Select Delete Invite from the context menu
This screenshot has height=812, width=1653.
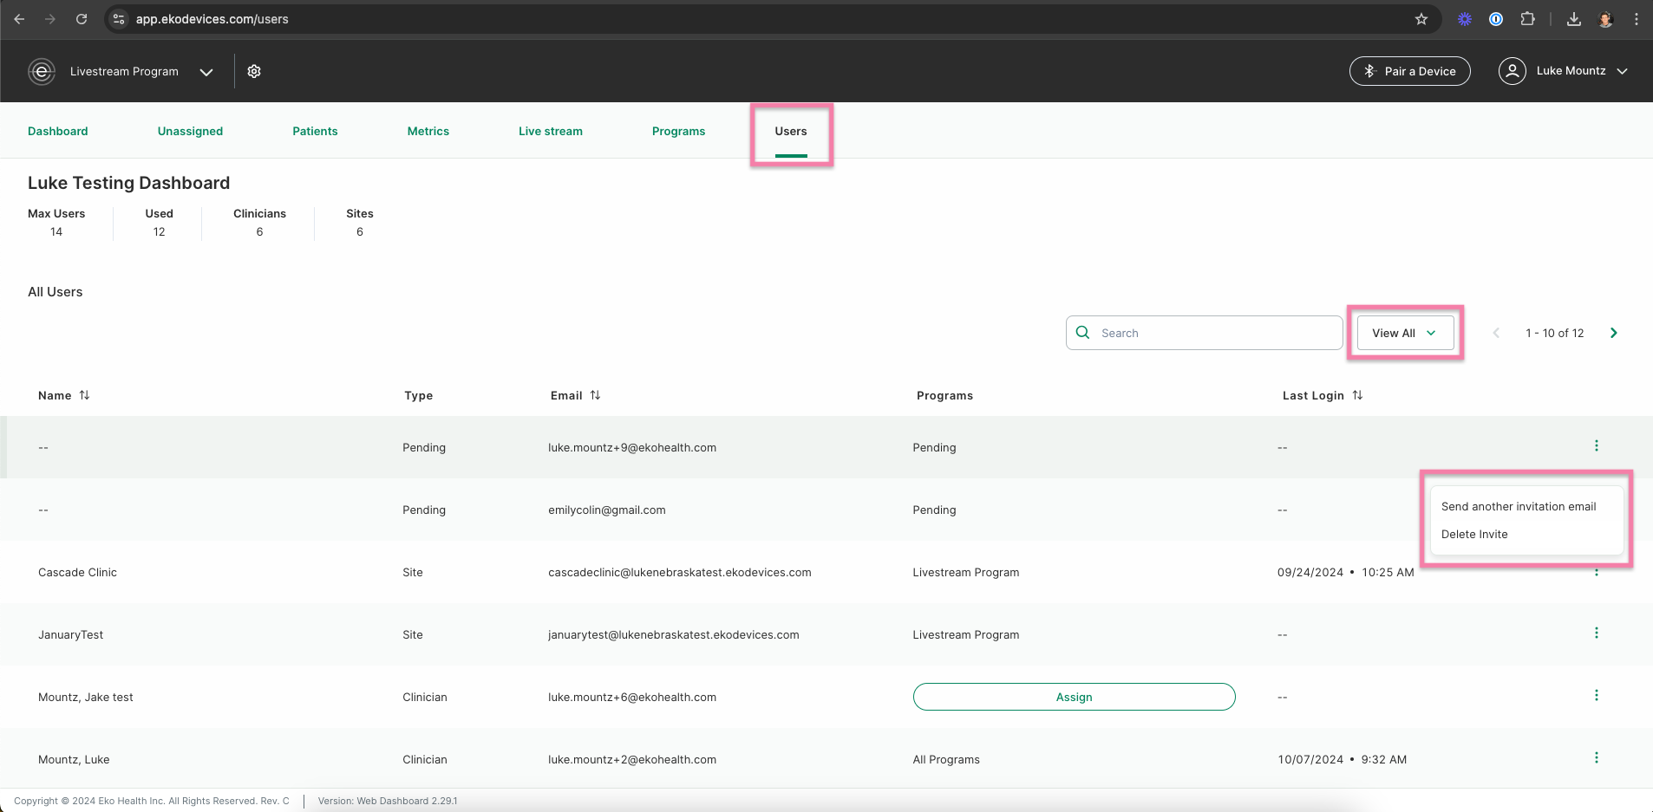1474,534
